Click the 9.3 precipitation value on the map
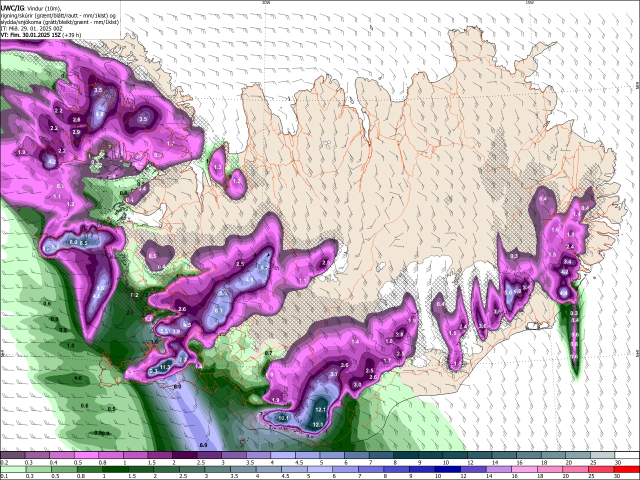The image size is (640, 480). coord(153,371)
